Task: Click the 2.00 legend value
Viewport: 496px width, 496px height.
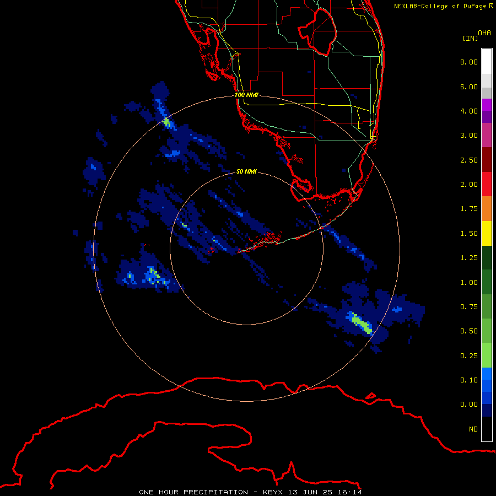Action: click(469, 184)
